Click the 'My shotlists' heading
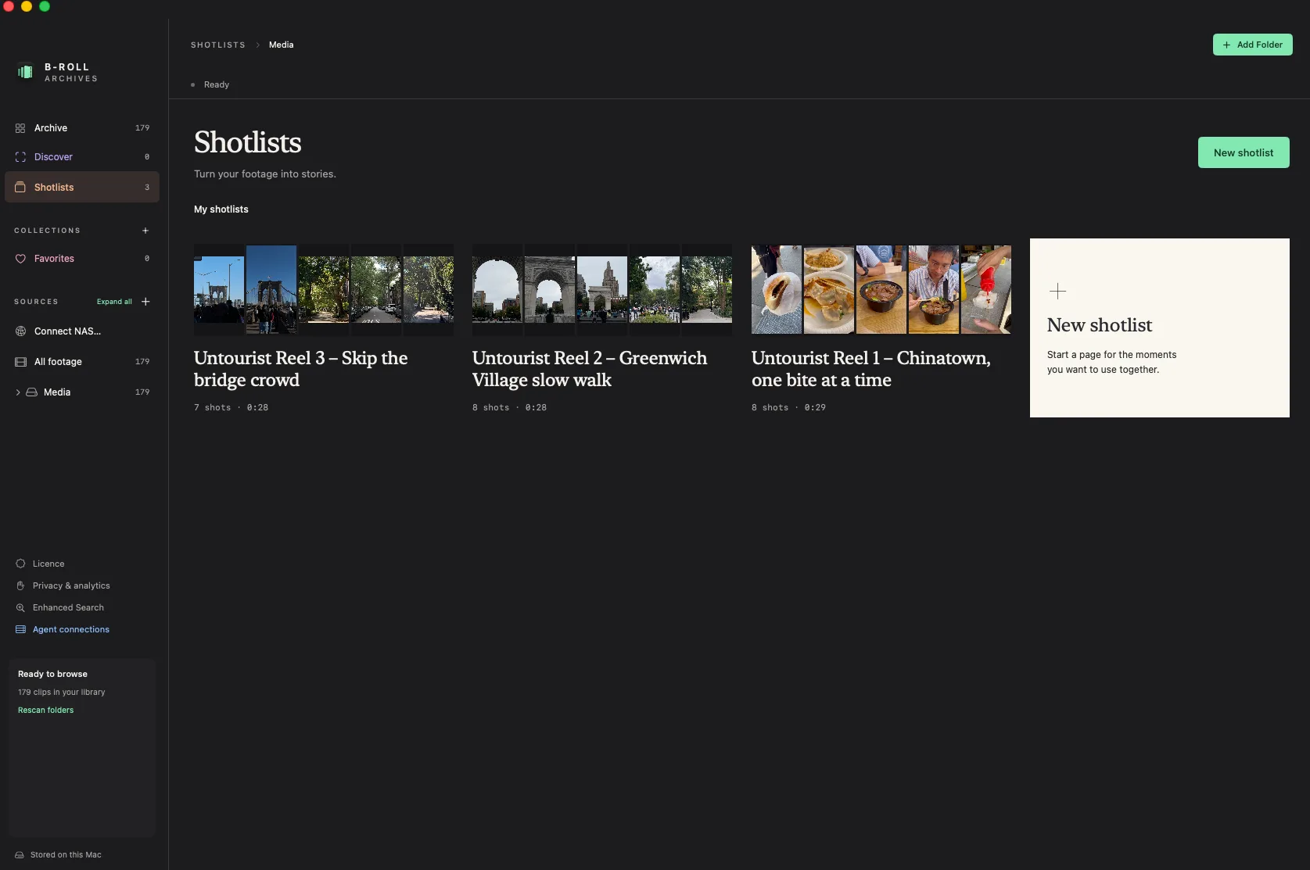This screenshot has width=1310, height=870. 221,209
